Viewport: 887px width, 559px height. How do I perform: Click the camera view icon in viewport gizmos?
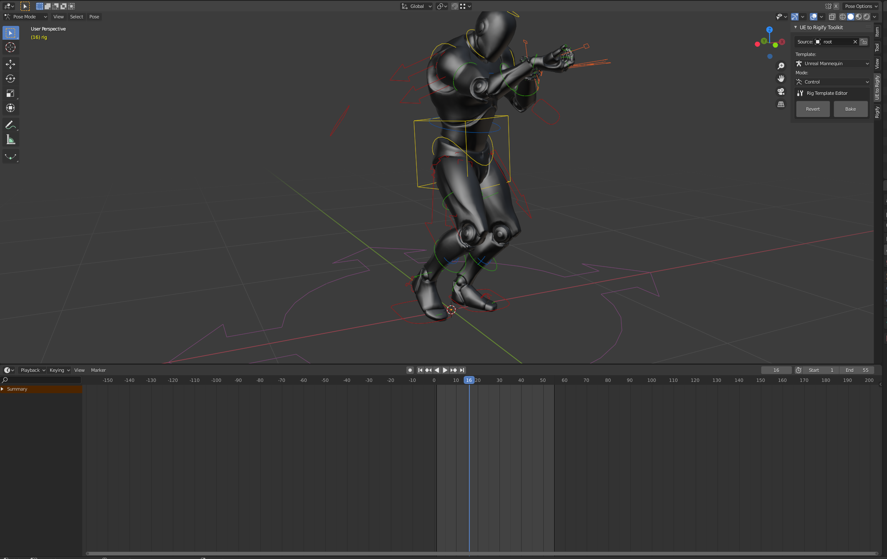781,91
